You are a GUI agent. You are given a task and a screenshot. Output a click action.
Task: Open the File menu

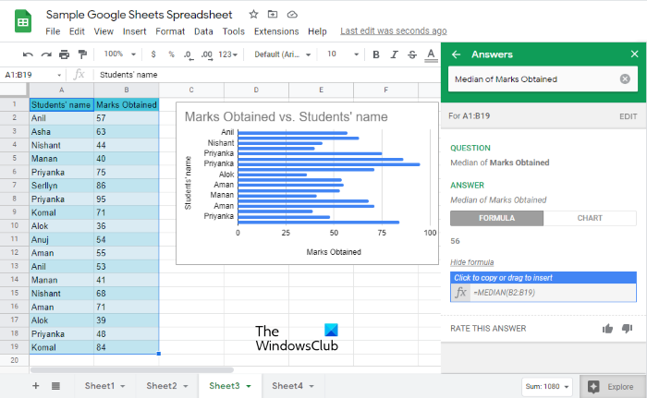[53, 31]
